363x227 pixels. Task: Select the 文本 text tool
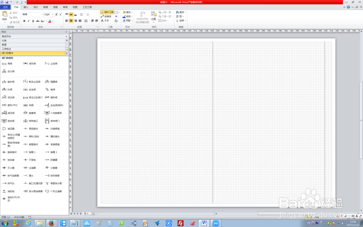point(105,21)
